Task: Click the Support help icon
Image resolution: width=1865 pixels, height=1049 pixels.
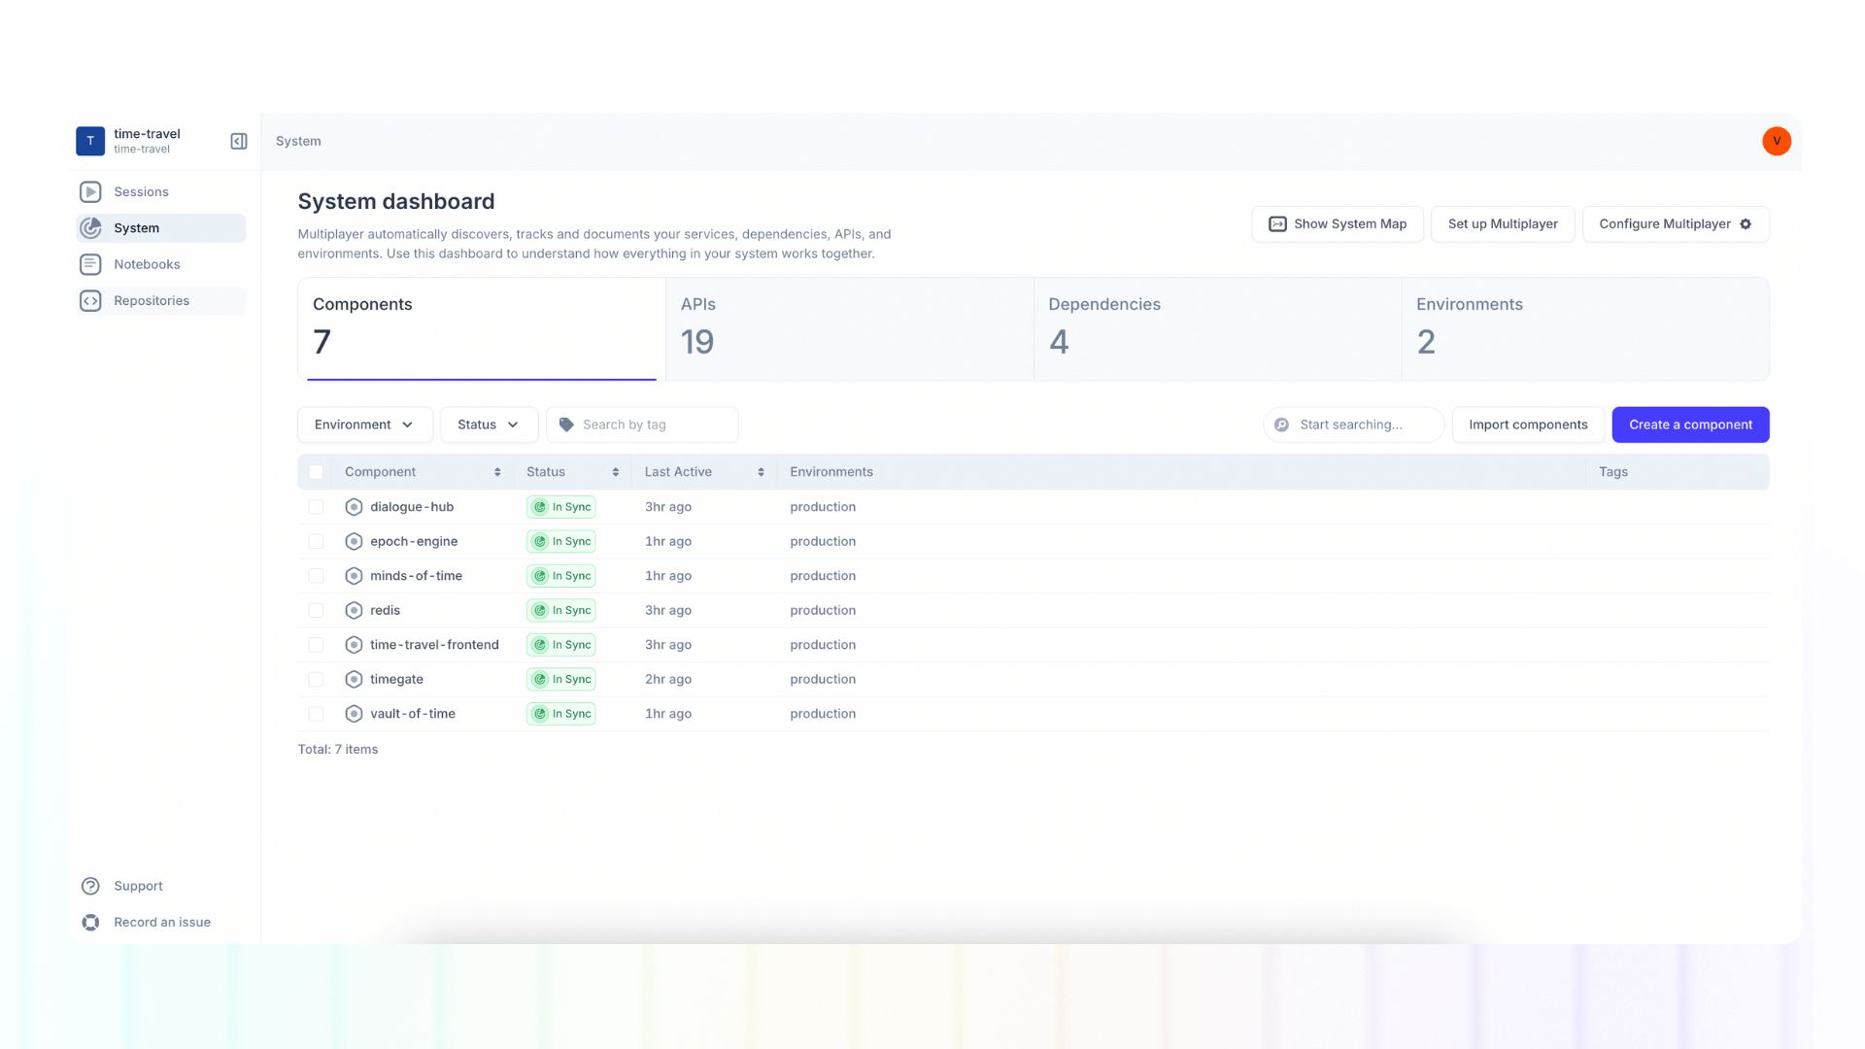Action: [x=90, y=885]
